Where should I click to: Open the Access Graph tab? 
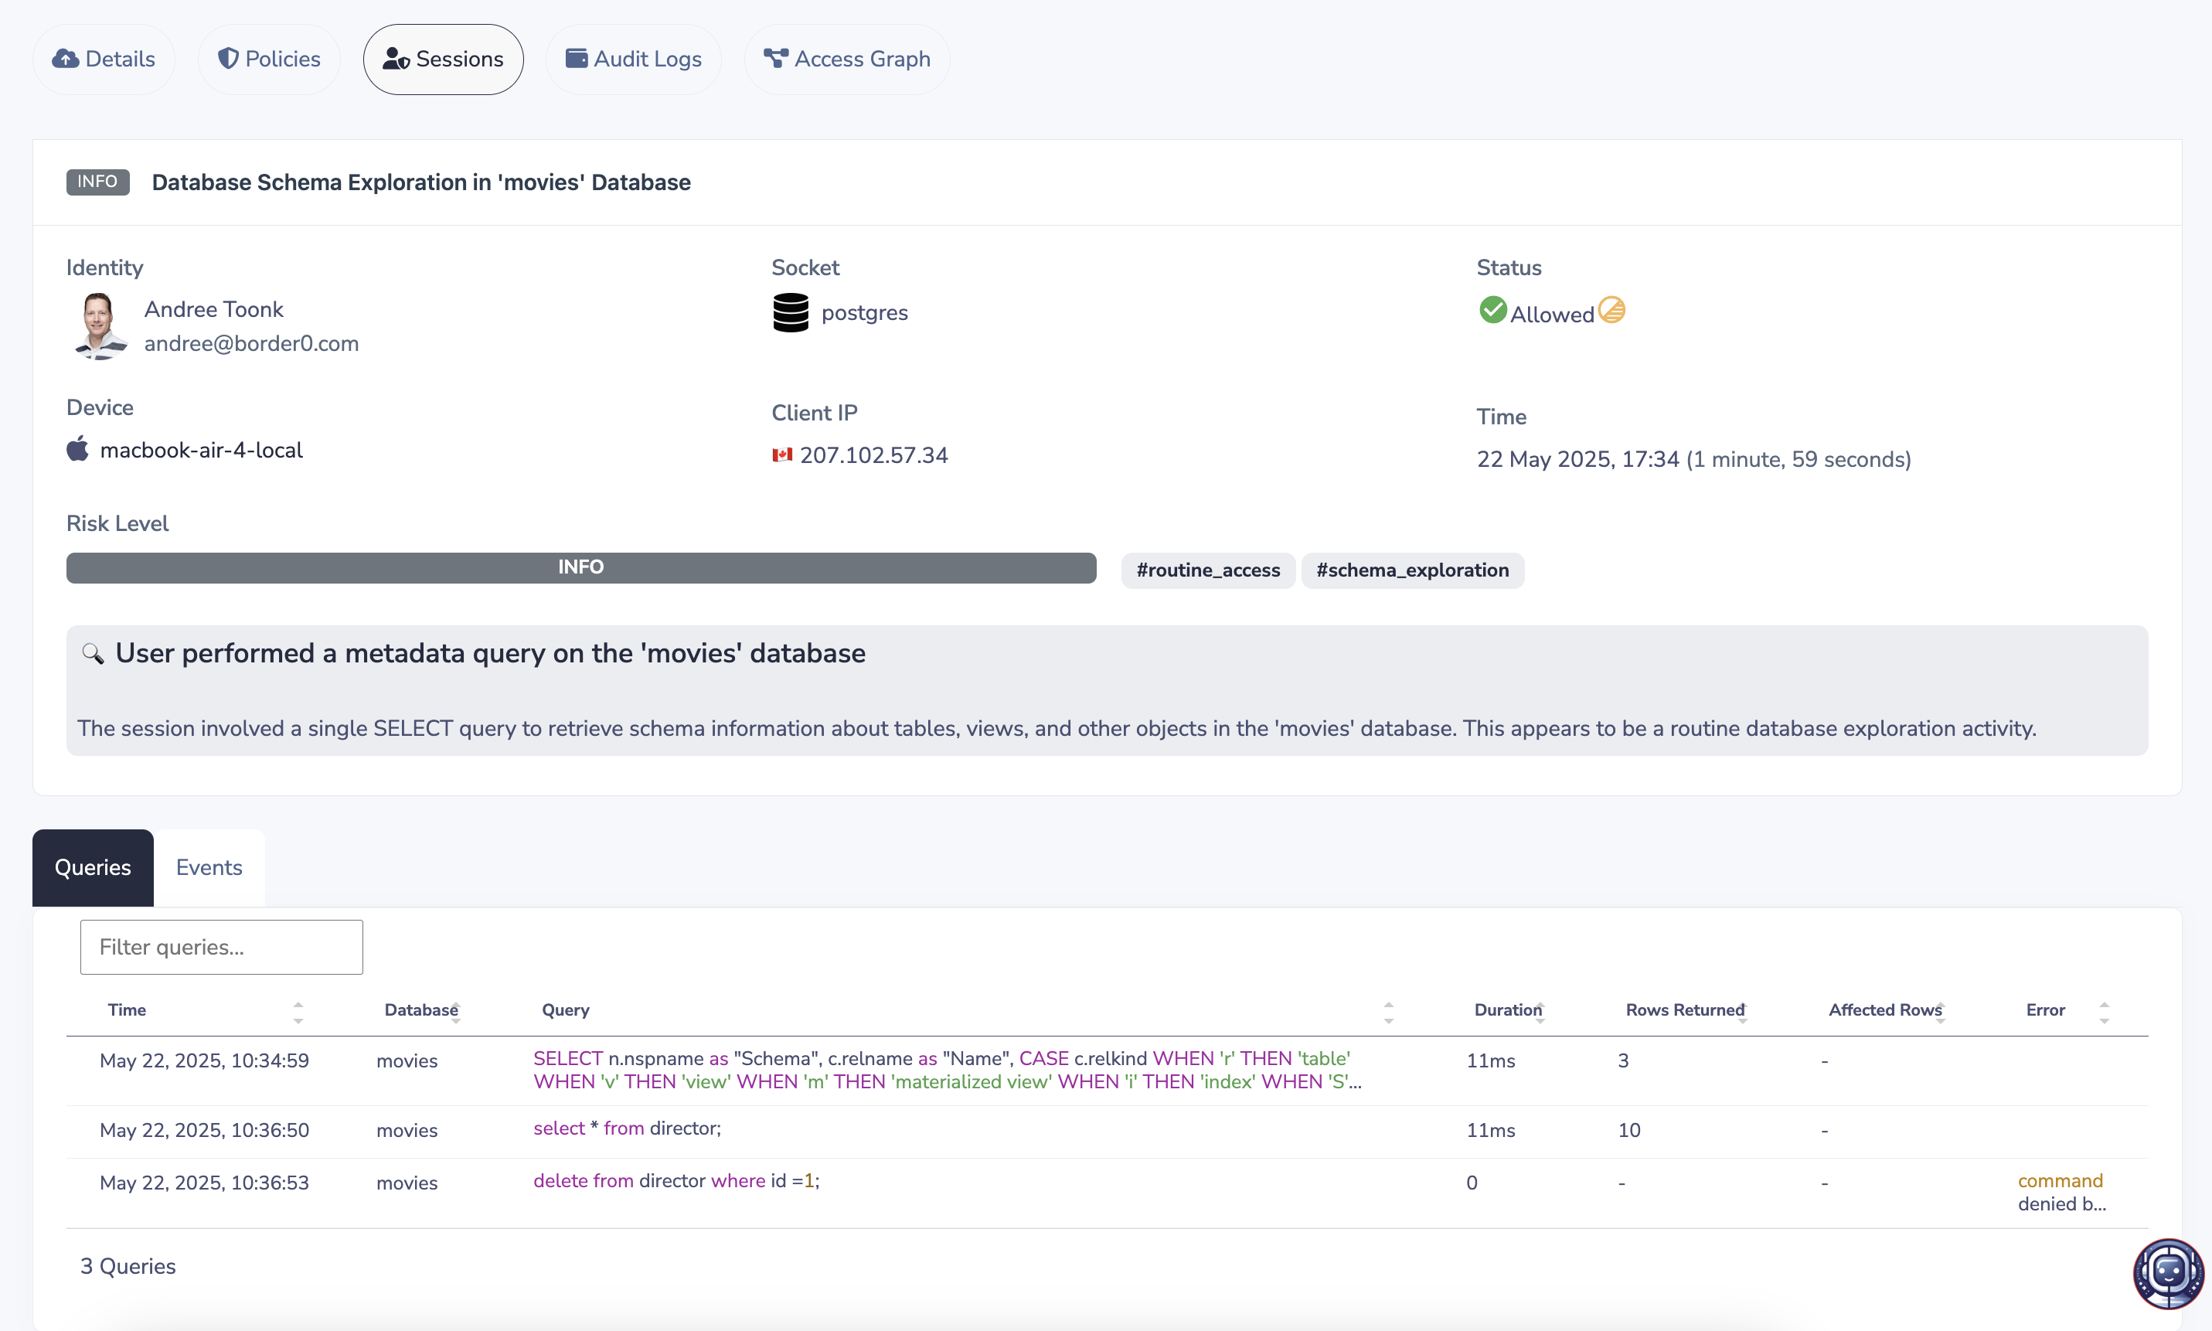846,60
